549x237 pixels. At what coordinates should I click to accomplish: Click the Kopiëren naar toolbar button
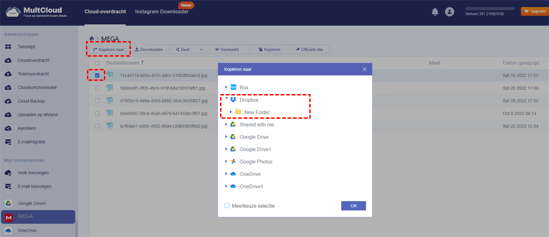(x=108, y=49)
